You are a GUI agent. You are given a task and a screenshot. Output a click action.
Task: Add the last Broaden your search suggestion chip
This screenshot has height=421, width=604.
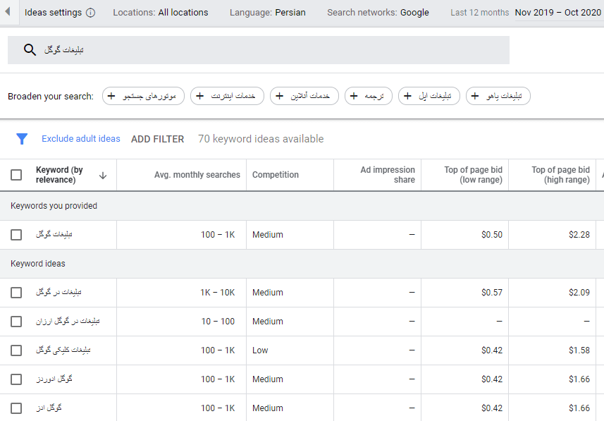click(x=498, y=96)
